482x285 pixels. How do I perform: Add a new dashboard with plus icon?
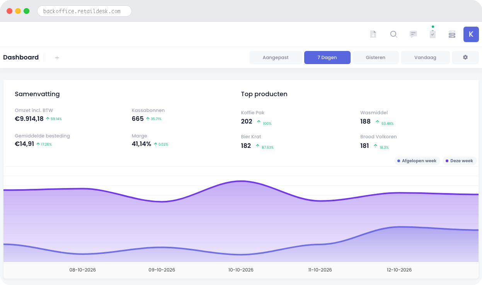coord(57,58)
